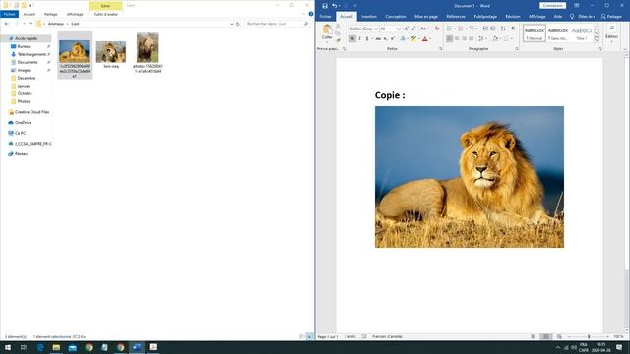The height and width of the screenshot is (354, 630).
Task: Apply the Normal style
Action: (535, 33)
